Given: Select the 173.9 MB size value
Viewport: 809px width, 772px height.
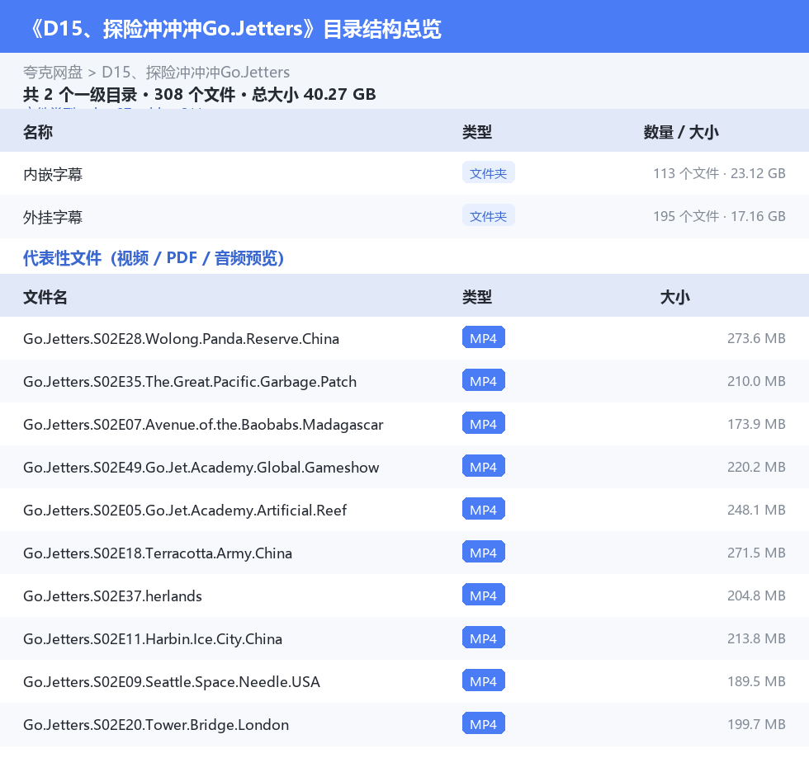Looking at the screenshot, I should (756, 424).
